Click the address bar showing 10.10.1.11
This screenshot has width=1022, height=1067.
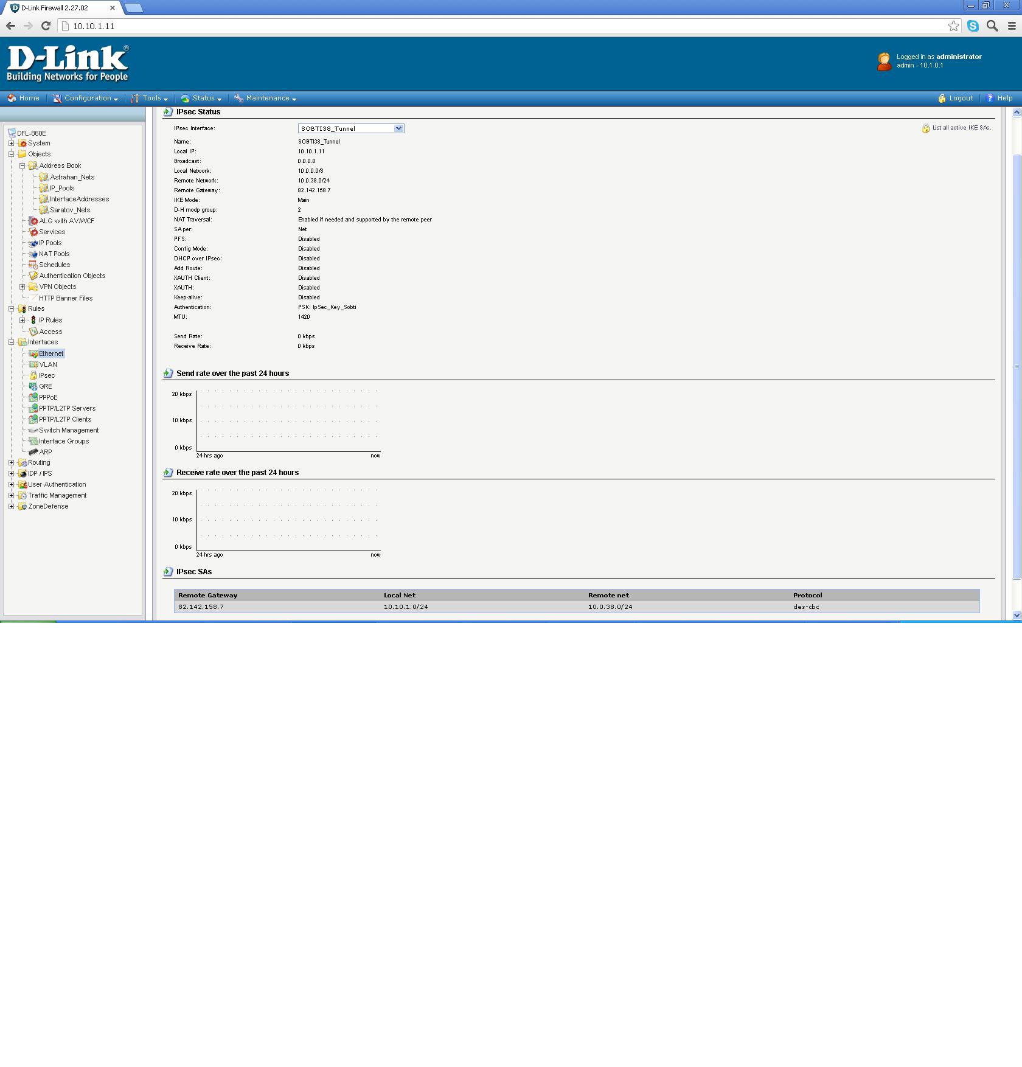tap(487, 26)
